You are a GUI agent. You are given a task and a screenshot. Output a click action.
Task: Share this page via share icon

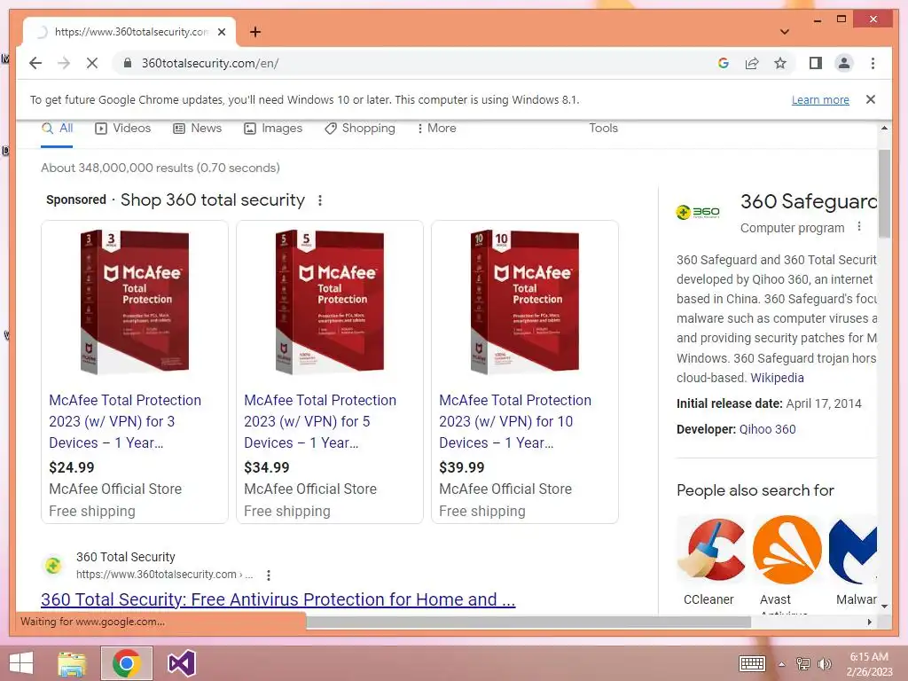[752, 63]
